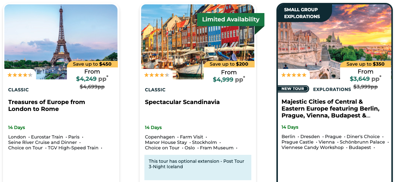Viewport: 395px width, 182px height.
Task: Click the Explorations category label
Action: (332, 89)
